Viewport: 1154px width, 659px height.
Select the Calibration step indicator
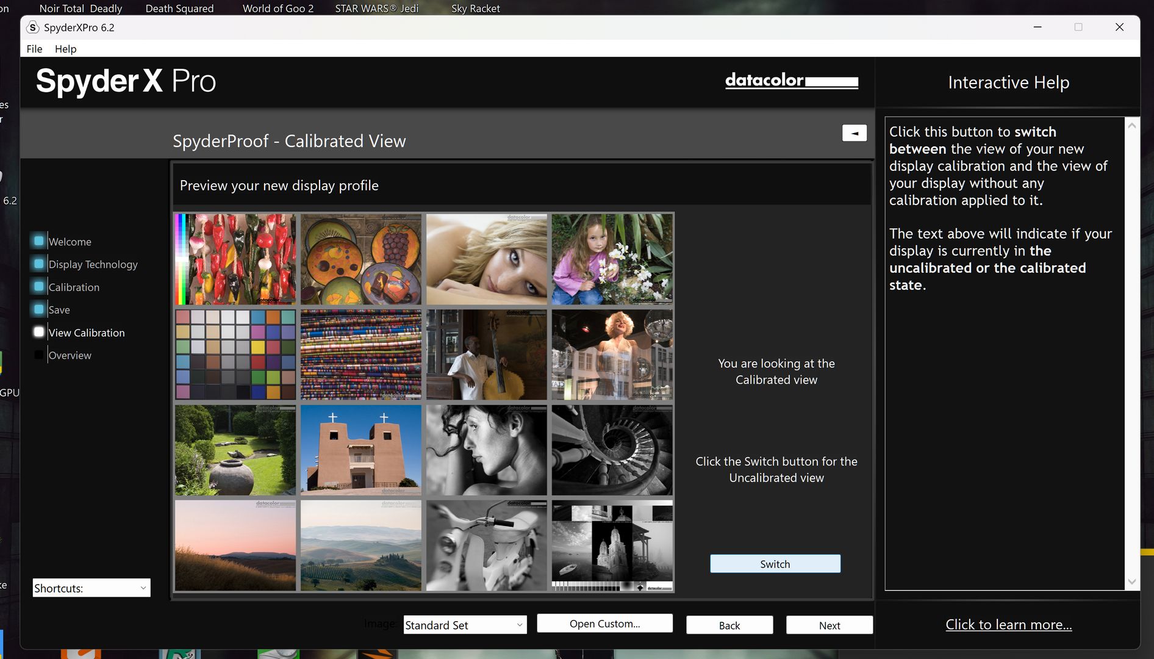click(x=39, y=286)
